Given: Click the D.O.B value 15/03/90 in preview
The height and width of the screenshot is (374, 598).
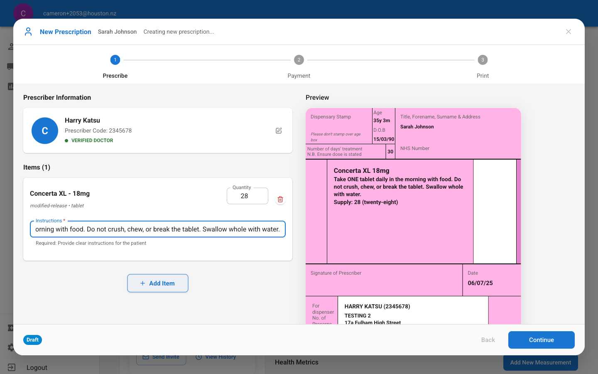Looking at the screenshot, I should [384, 139].
